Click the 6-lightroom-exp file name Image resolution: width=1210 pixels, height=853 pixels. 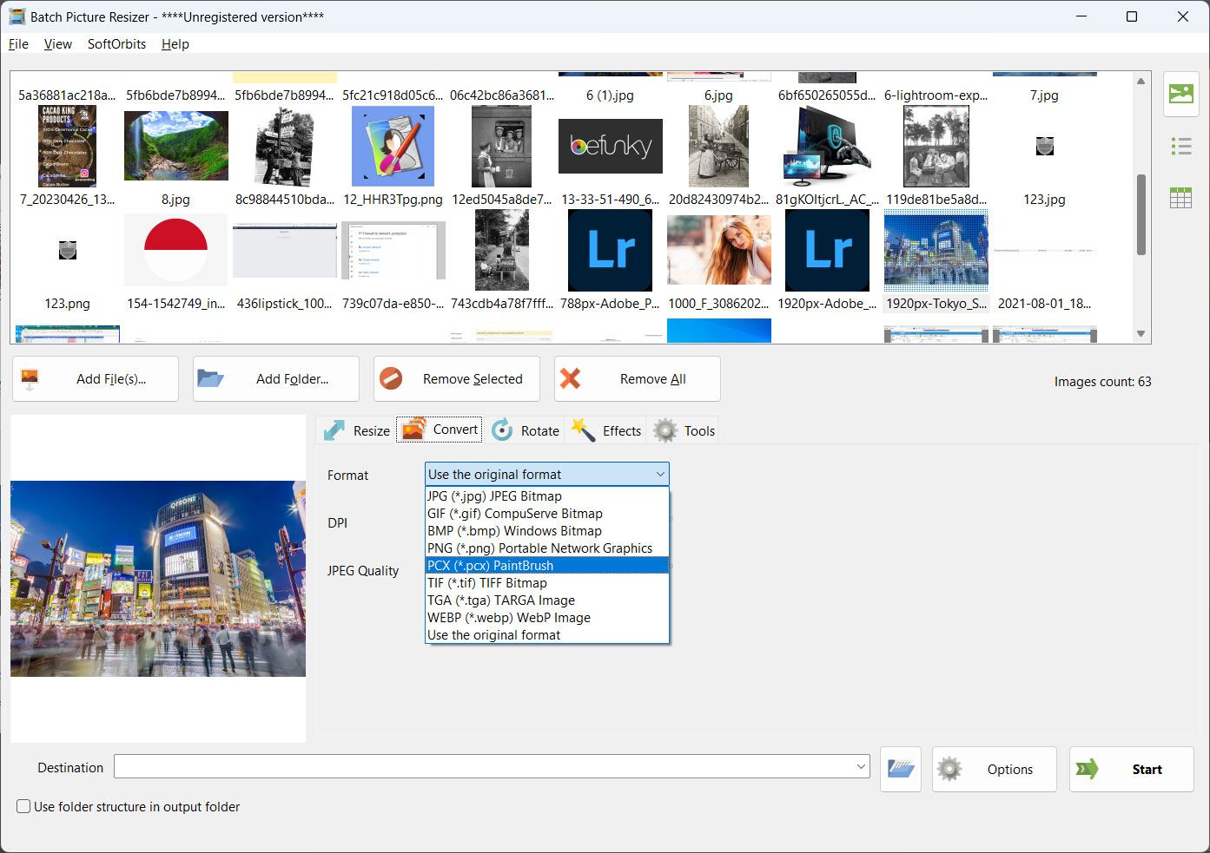point(936,95)
